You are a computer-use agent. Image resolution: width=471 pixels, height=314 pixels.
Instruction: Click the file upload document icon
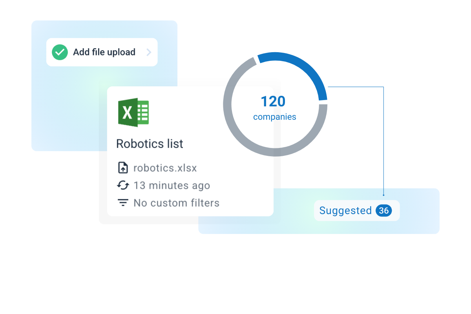pos(123,168)
